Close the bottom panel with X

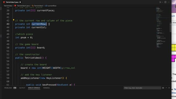[x=169, y=88]
